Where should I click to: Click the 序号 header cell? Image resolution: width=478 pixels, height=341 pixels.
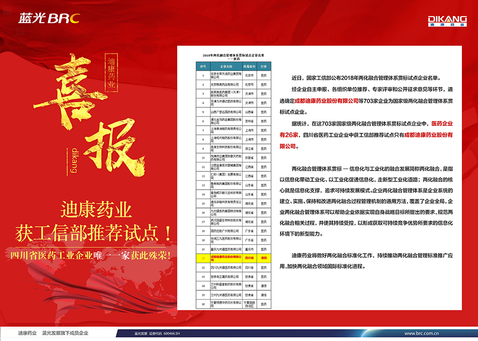pos(204,66)
